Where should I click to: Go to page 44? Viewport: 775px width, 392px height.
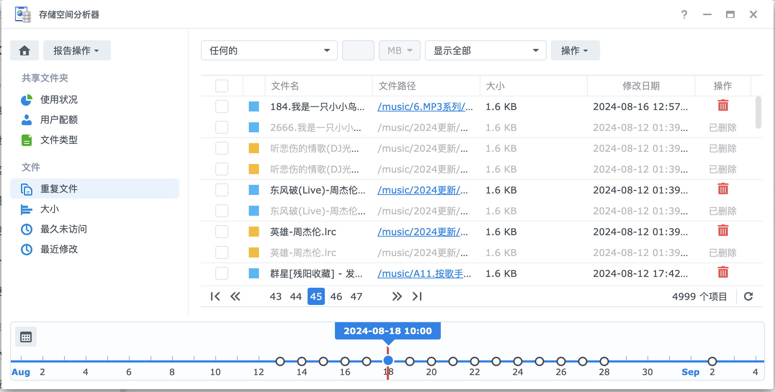pos(296,296)
